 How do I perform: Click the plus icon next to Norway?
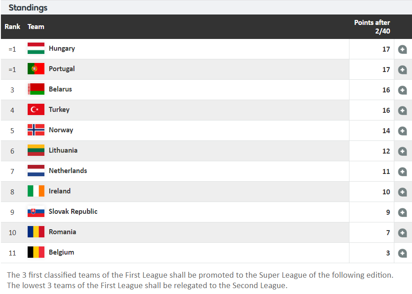pos(402,131)
